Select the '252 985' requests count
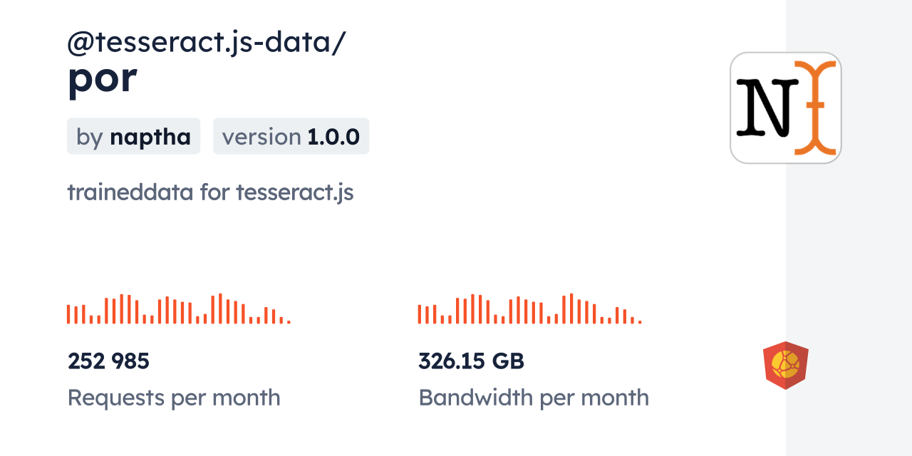This screenshot has height=456, width=912. [108, 361]
